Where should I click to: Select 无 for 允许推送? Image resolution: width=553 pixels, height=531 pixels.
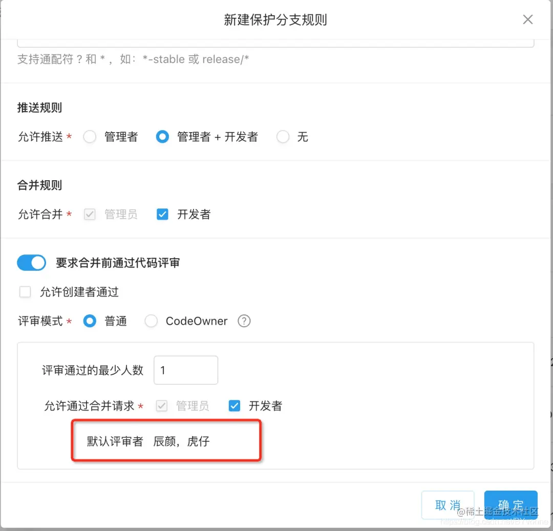coord(283,137)
